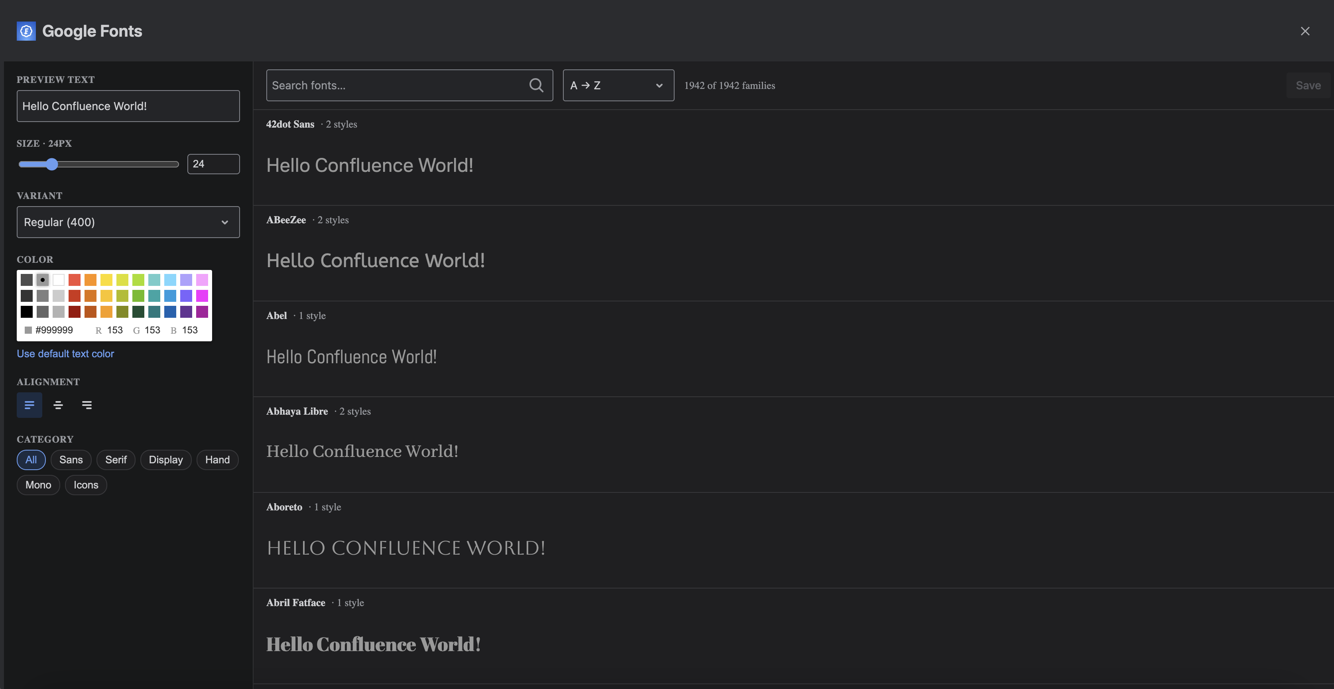Click the Abhaya Libre font name
The image size is (1334, 689).
click(297, 411)
